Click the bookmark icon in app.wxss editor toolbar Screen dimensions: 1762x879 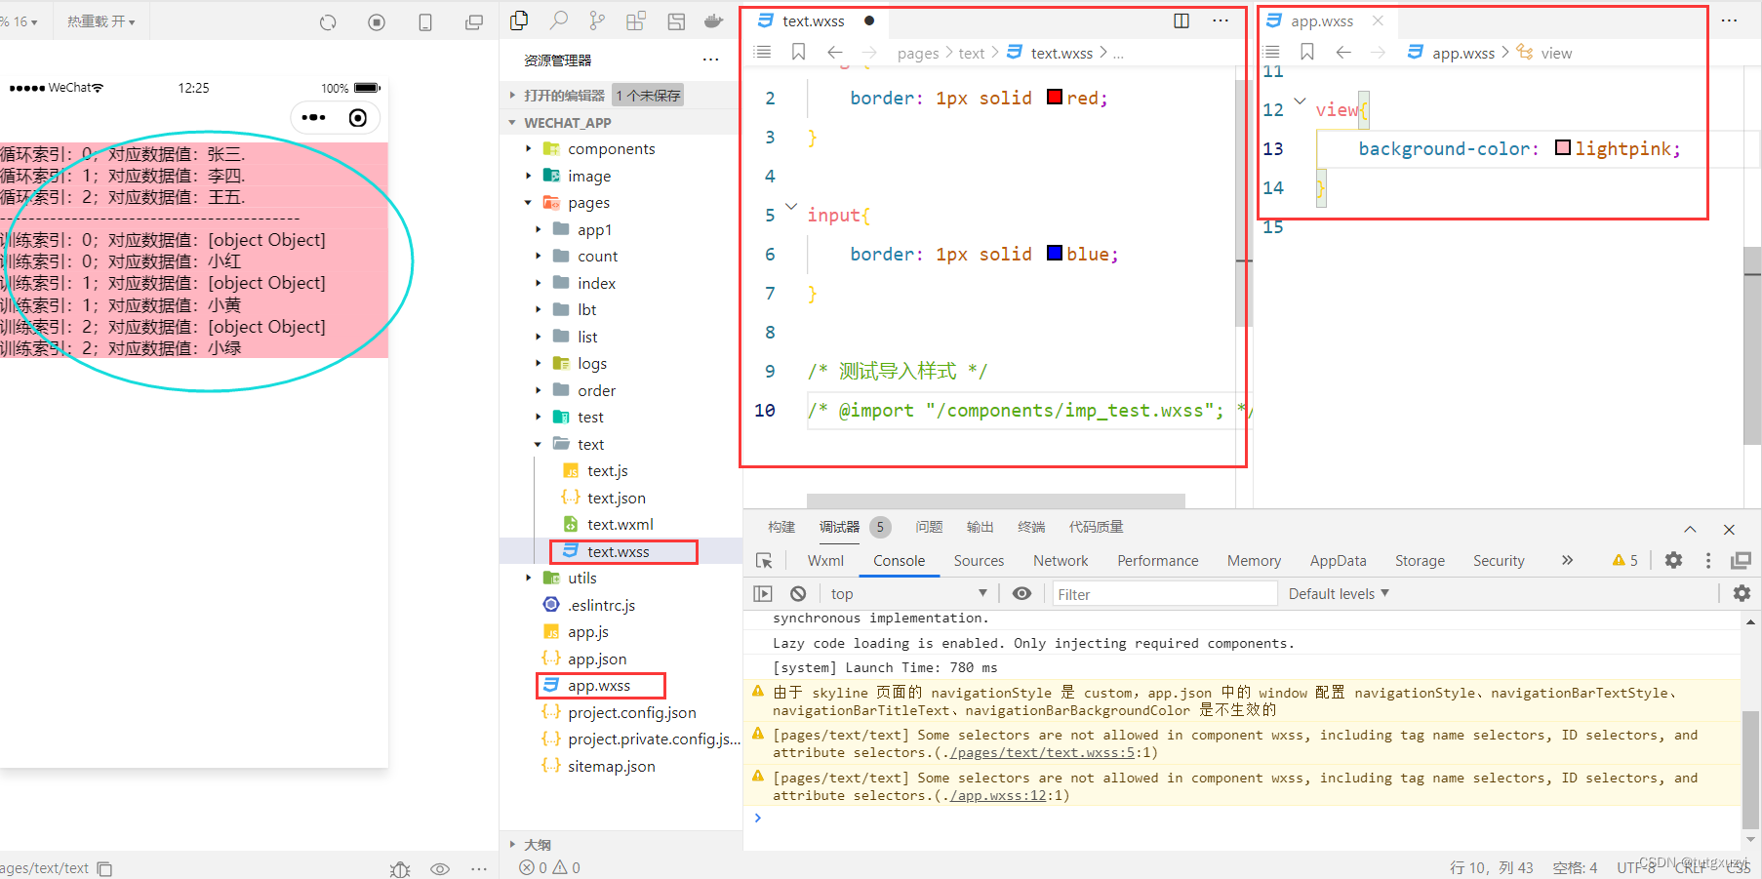pyautogui.click(x=1307, y=52)
